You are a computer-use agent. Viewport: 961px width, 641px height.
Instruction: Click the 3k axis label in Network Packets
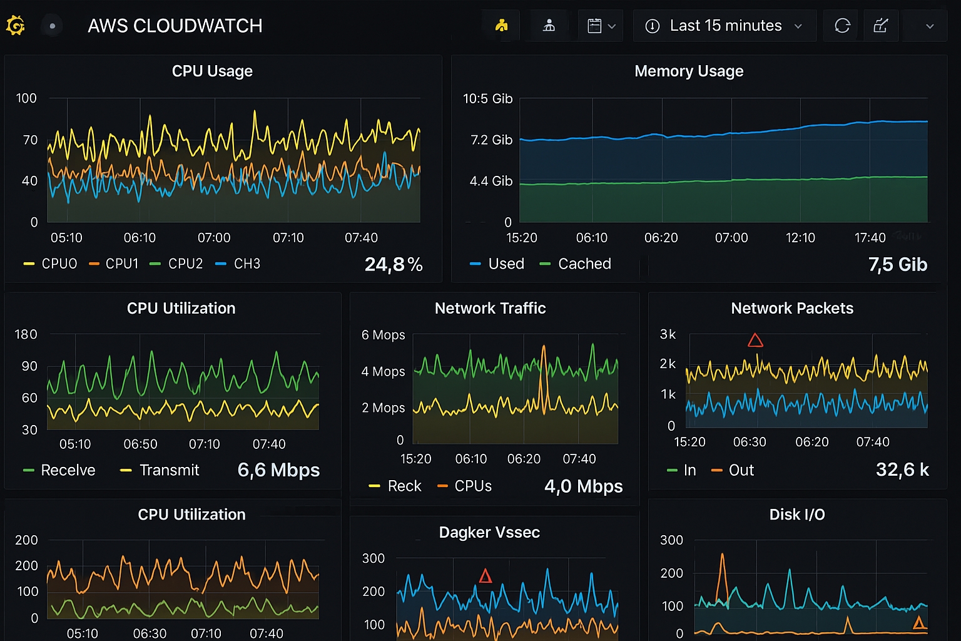point(668,334)
